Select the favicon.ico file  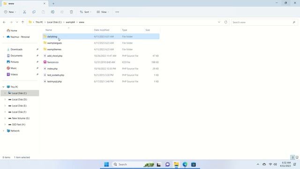point(101,62)
